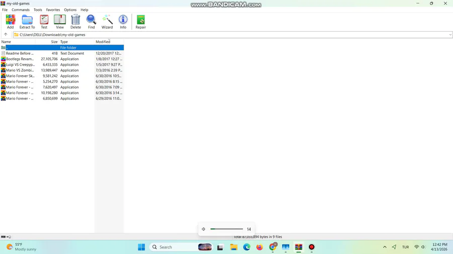This screenshot has width=453, height=254.
Task: Sort the list by the Name column header
Action: click(18, 42)
